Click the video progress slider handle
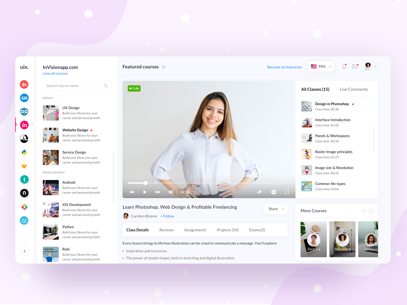407x305 pixels. [146, 183]
